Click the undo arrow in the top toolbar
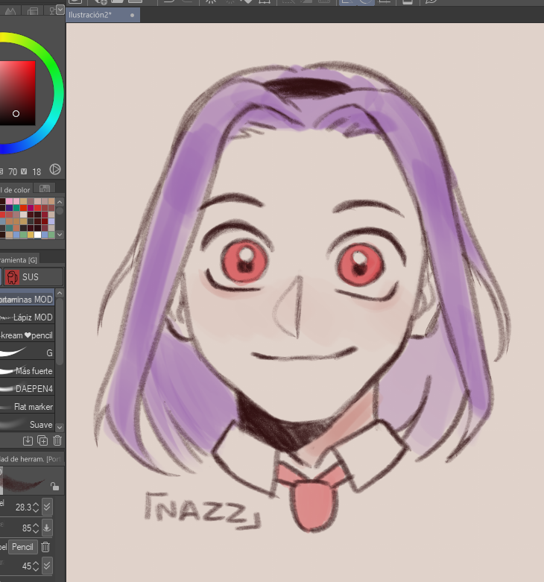544x582 pixels. click(169, 1)
